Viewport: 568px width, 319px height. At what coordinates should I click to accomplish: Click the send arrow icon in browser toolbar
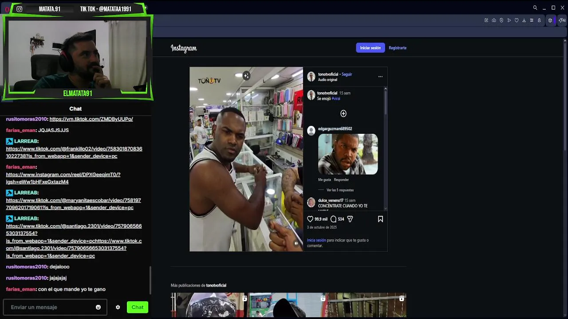coord(509,20)
